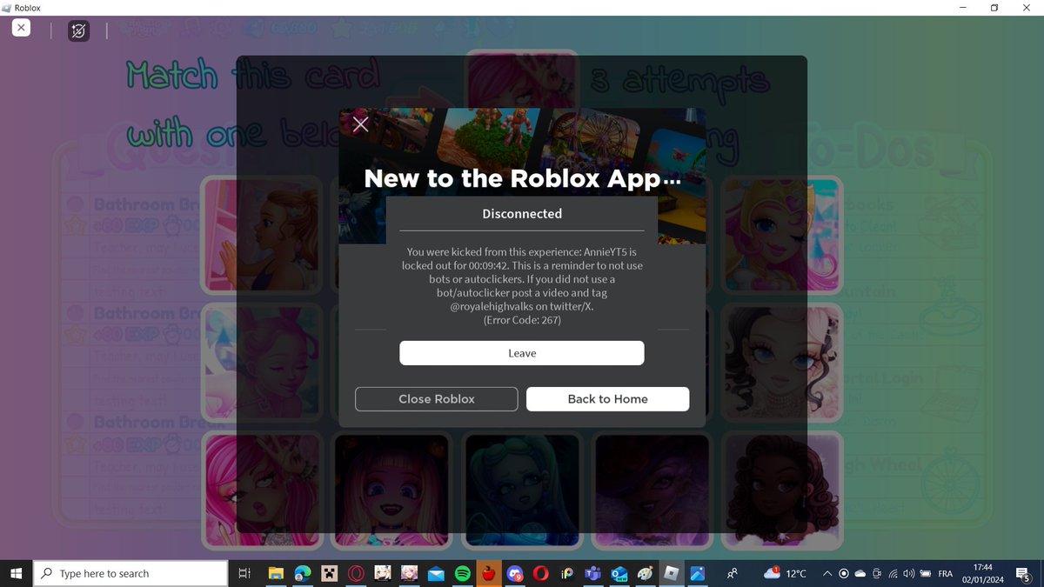
Task: Click the Disconnected dialog title
Action: (x=522, y=213)
